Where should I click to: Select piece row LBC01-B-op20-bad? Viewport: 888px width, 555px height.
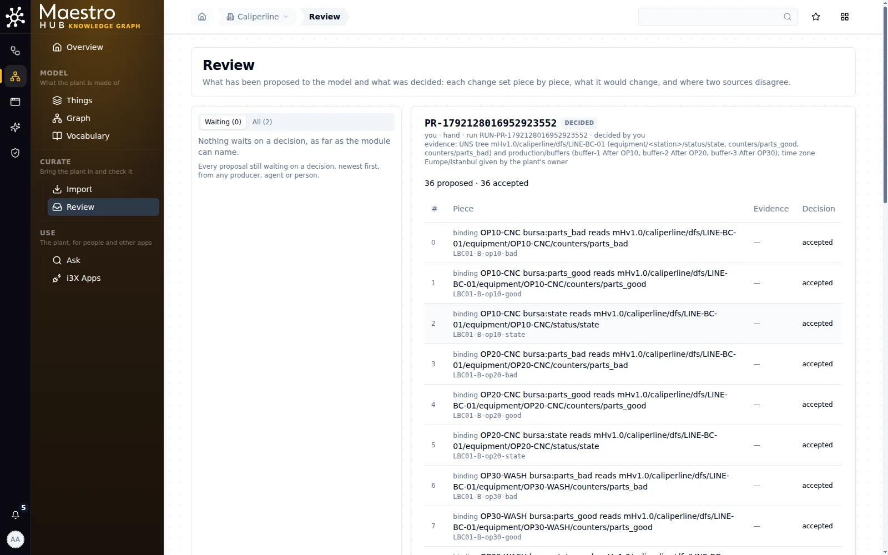tap(633, 364)
